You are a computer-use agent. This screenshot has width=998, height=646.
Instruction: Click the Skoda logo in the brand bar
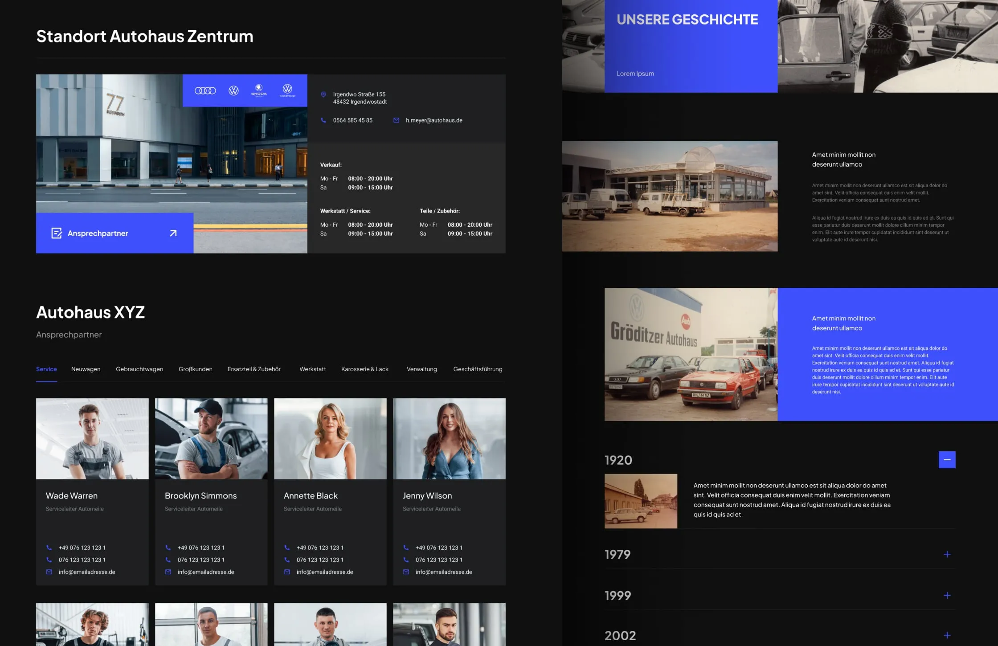click(259, 90)
